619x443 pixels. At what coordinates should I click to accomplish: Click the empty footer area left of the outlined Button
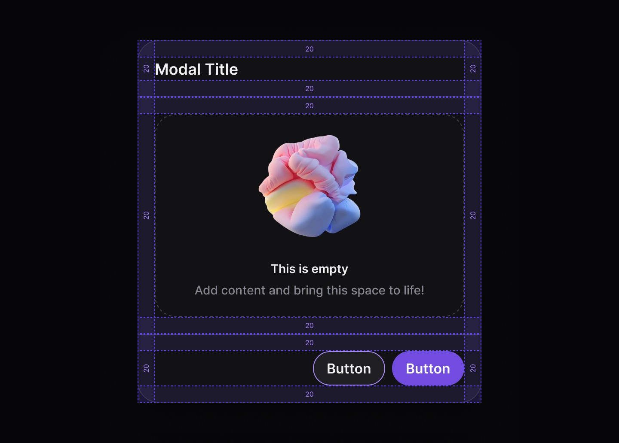point(233,368)
